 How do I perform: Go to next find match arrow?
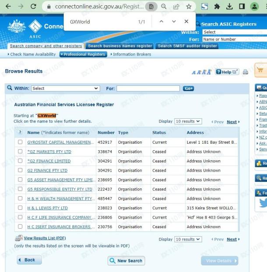[174, 21]
